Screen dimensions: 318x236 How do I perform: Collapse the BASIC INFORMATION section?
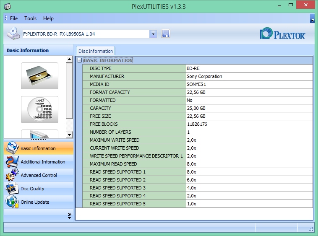[80, 60]
